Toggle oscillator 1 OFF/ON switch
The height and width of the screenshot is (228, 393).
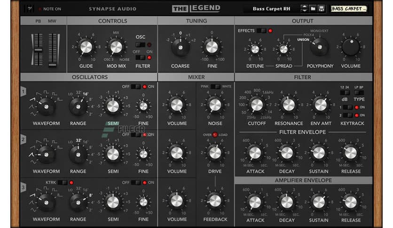135,87
